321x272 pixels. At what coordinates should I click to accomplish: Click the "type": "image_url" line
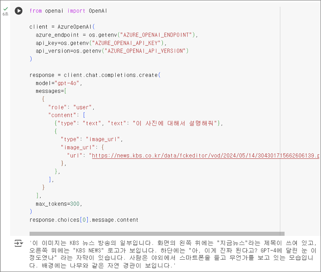click(91, 139)
